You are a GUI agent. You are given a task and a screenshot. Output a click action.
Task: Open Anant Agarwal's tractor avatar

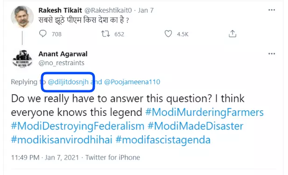[22, 59]
